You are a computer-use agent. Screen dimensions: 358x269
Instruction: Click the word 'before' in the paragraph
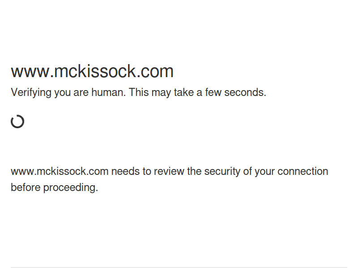coord(26,187)
